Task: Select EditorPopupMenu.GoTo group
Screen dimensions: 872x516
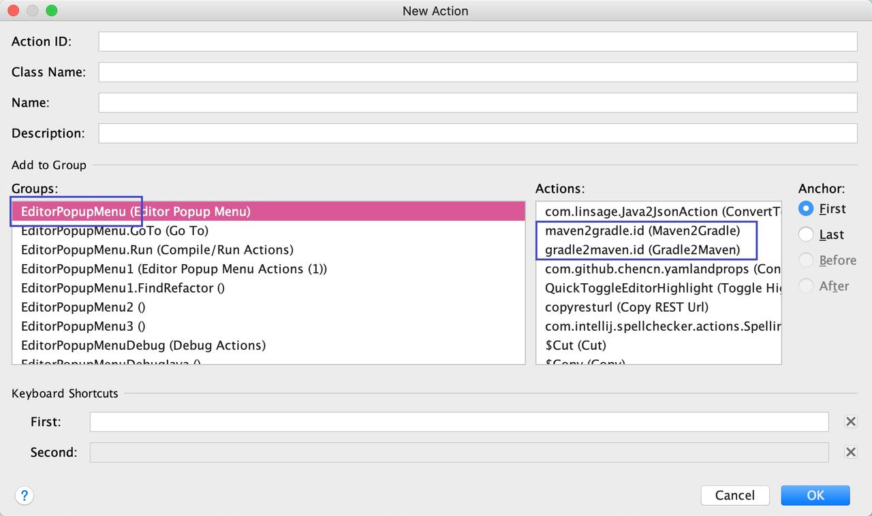Action: pyautogui.click(x=114, y=231)
